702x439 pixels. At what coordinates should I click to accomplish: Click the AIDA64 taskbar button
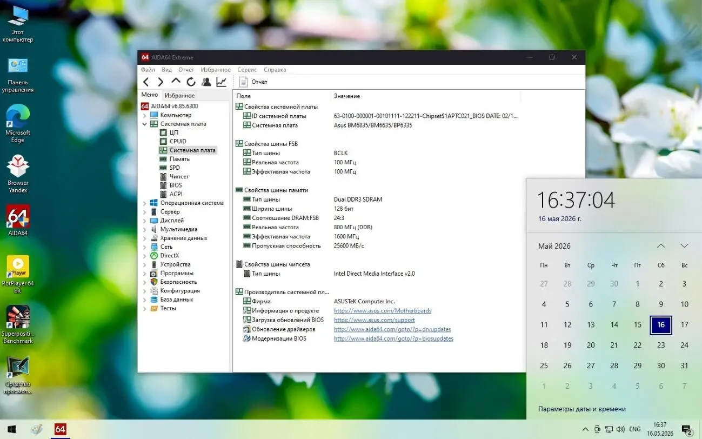[60, 429]
